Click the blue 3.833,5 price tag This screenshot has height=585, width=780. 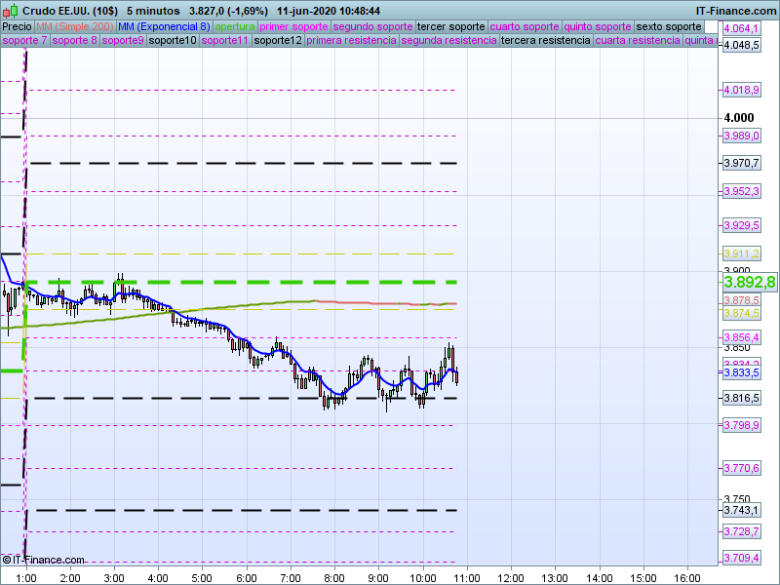[741, 373]
